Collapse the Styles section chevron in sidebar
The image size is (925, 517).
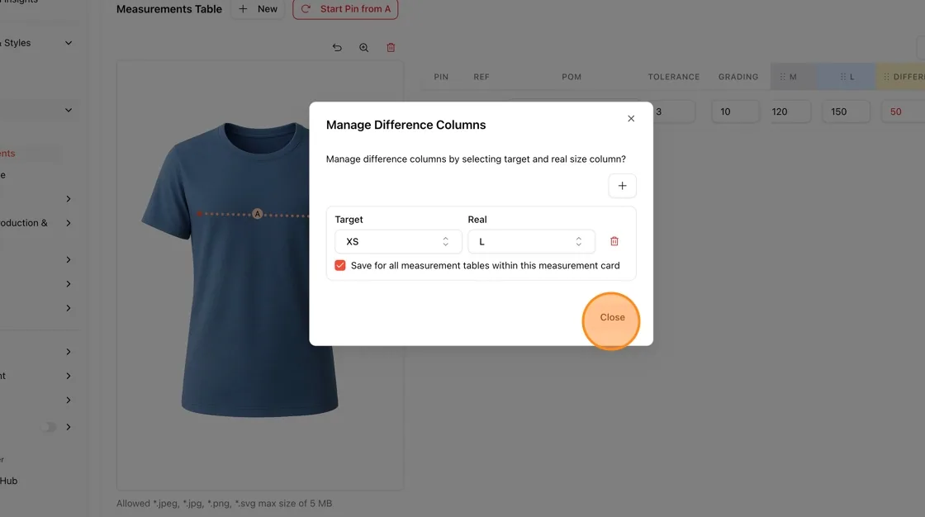click(69, 43)
